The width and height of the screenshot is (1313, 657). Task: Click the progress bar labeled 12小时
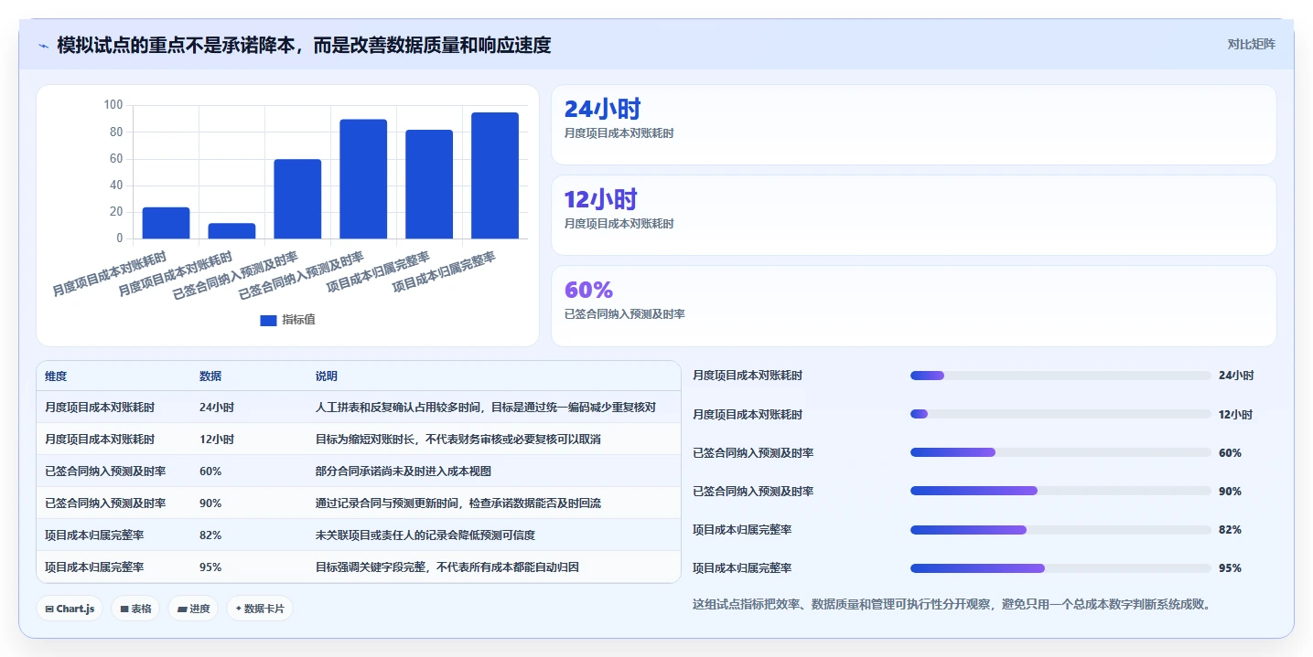(x=1060, y=414)
